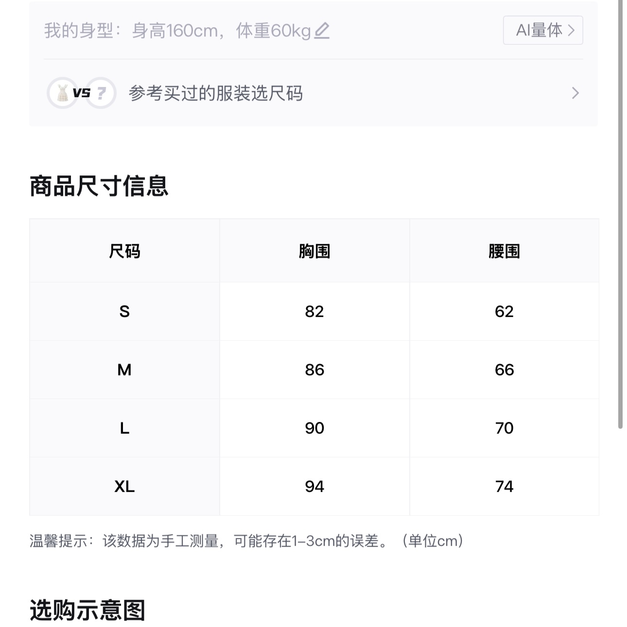Click chevron arrow inside AI量体 button
Viewport: 627px width, 627px height.
572,30
